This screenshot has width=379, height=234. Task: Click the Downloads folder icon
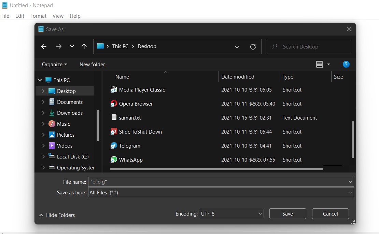click(52, 113)
